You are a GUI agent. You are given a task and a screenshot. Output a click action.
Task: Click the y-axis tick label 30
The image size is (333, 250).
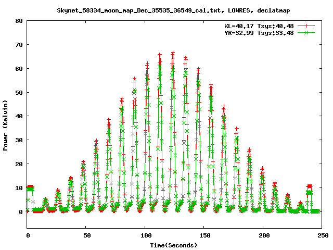tap(19, 140)
